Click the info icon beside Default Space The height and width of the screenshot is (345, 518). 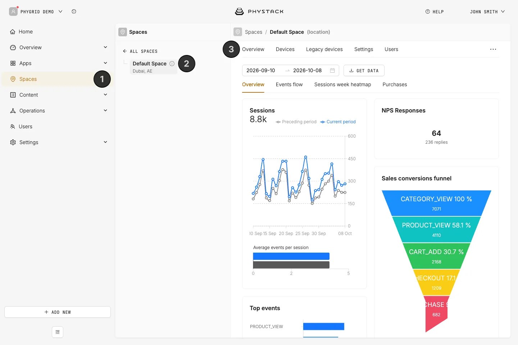(x=172, y=64)
